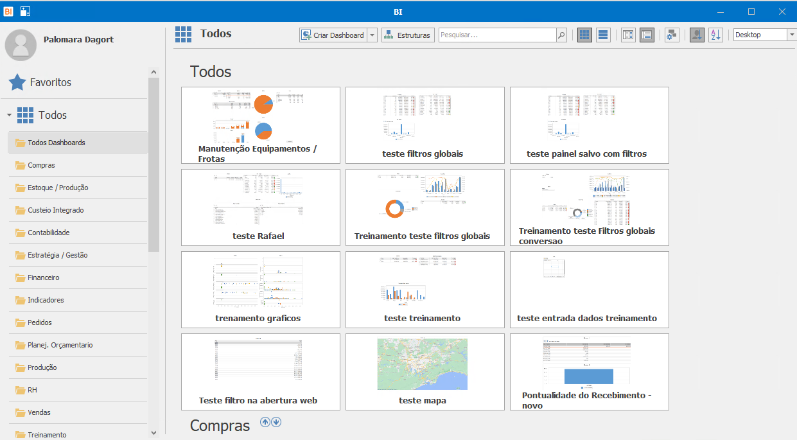The height and width of the screenshot is (440, 797).
Task: Click the search magnifier icon
Action: pyautogui.click(x=561, y=35)
